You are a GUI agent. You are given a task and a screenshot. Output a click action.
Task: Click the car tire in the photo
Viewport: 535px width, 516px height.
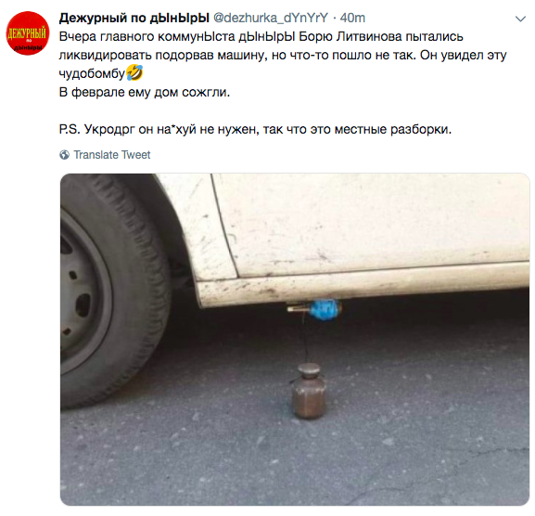[x=114, y=290]
